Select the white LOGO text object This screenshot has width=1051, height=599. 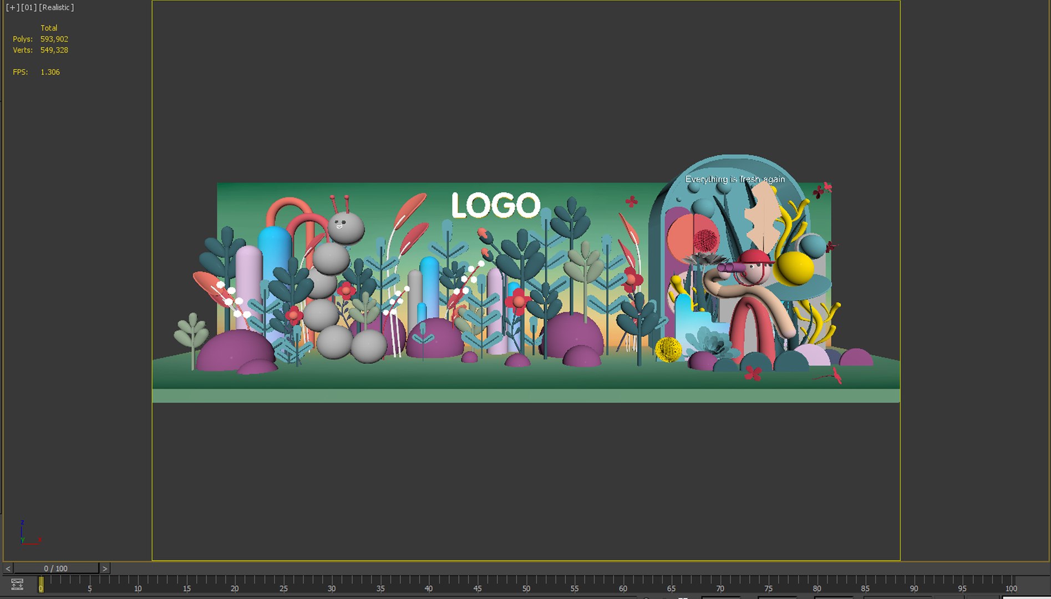[496, 205]
